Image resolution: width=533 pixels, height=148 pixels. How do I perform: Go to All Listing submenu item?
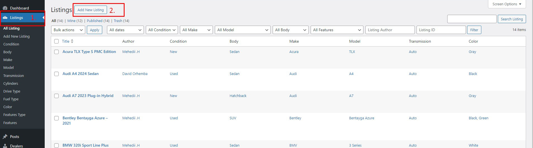(x=11, y=28)
